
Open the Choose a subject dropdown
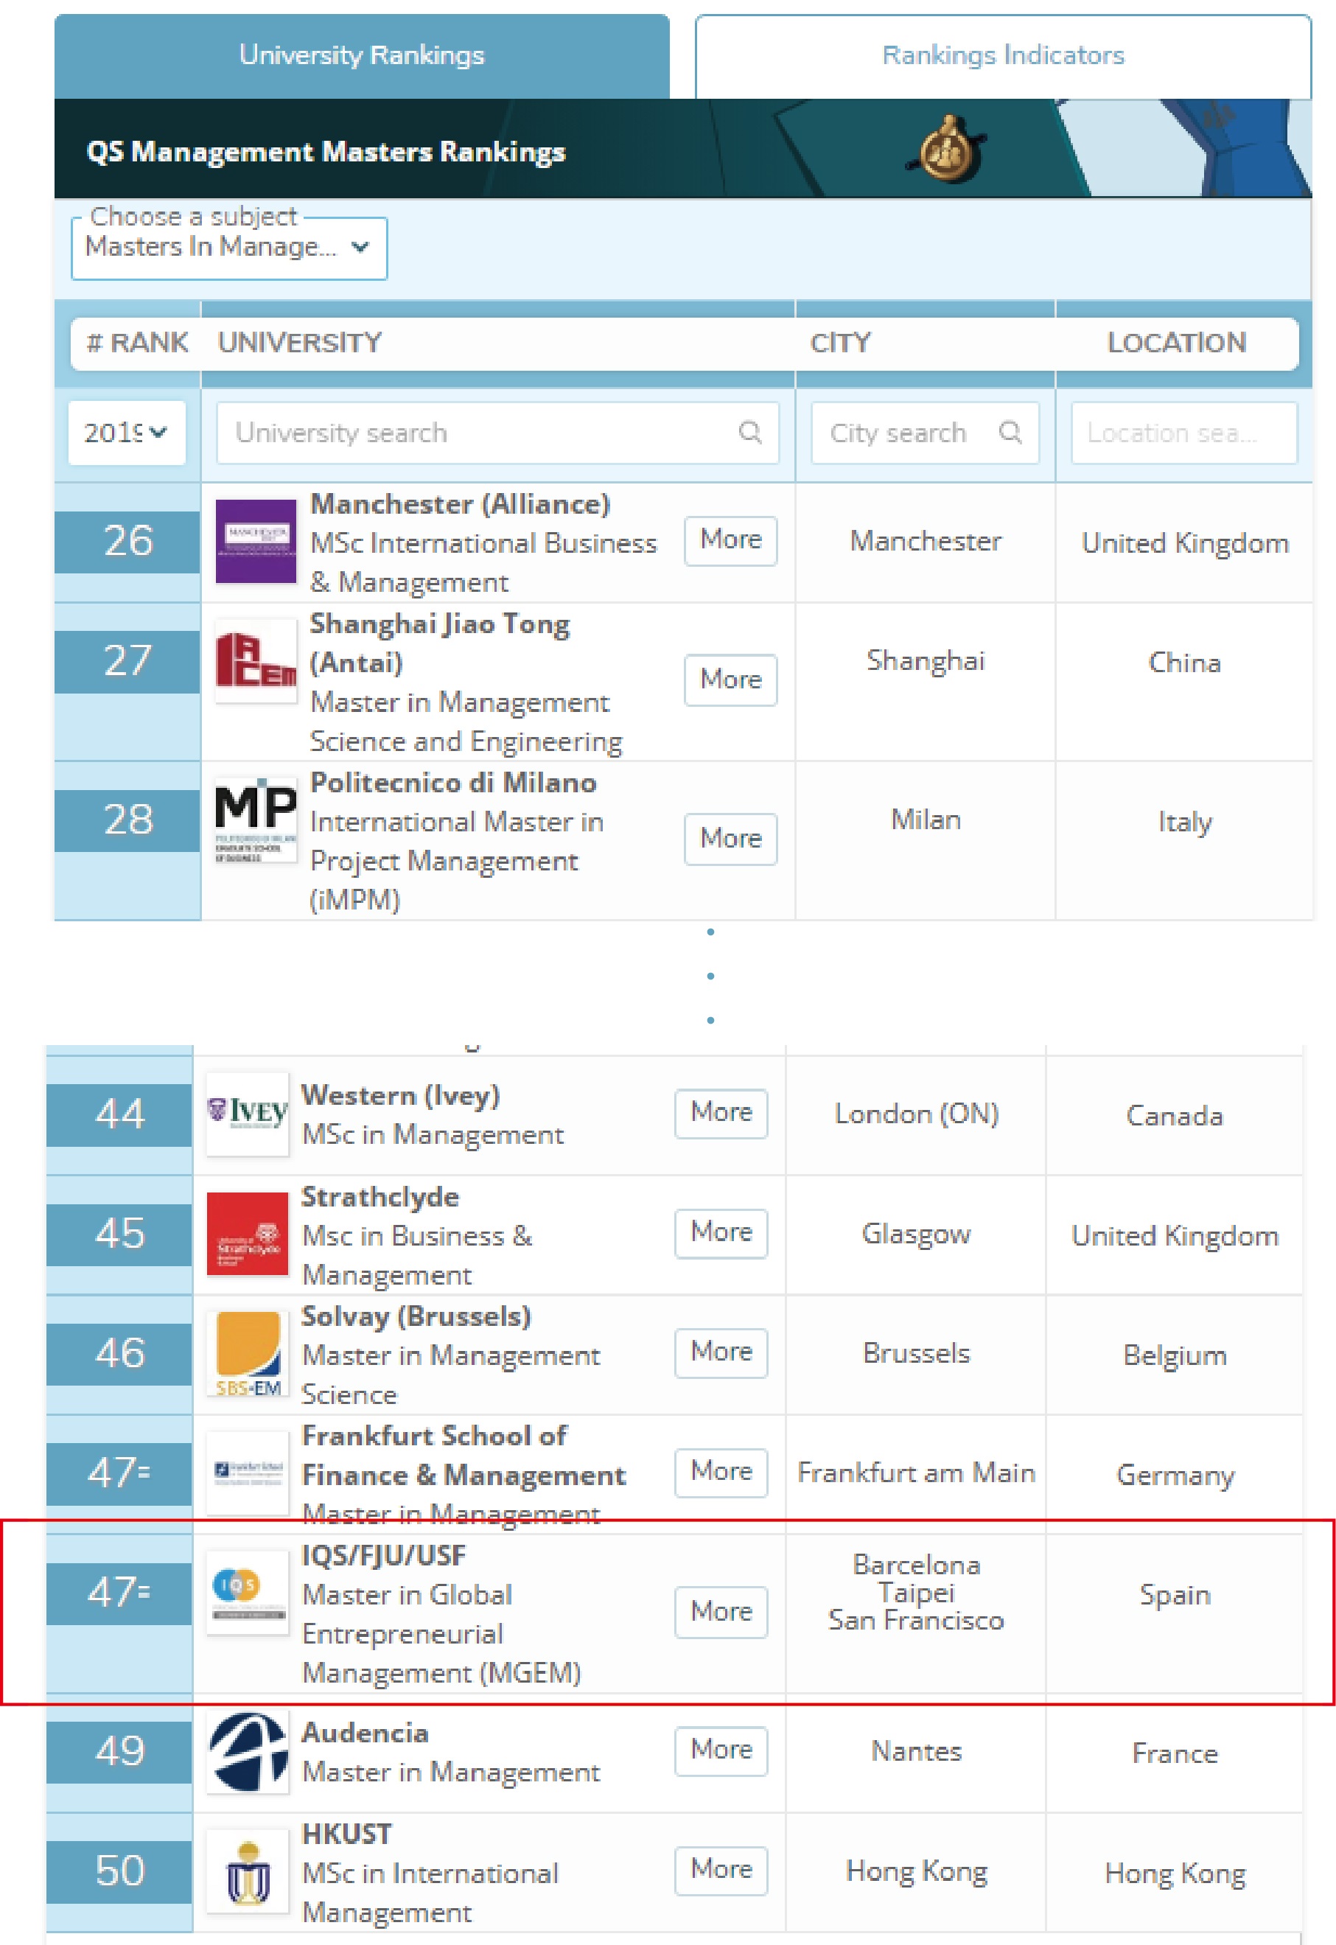228,247
